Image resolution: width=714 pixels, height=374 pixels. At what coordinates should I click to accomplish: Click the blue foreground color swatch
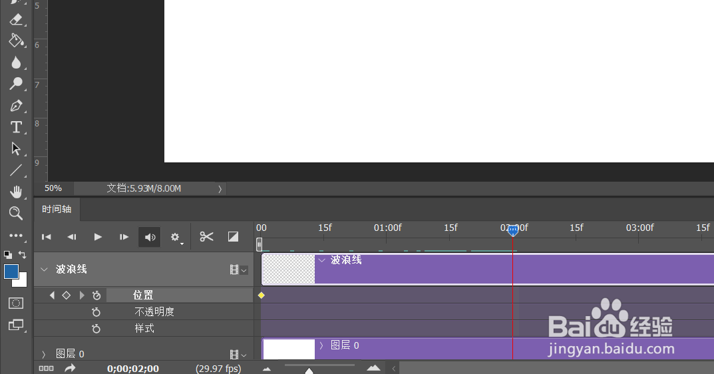(x=11, y=271)
